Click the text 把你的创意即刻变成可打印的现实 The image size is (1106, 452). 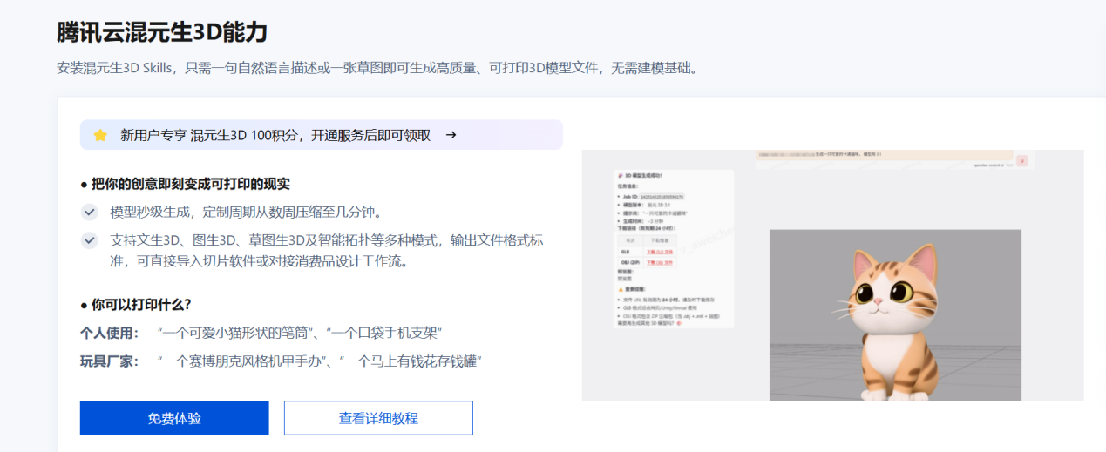[191, 184]
